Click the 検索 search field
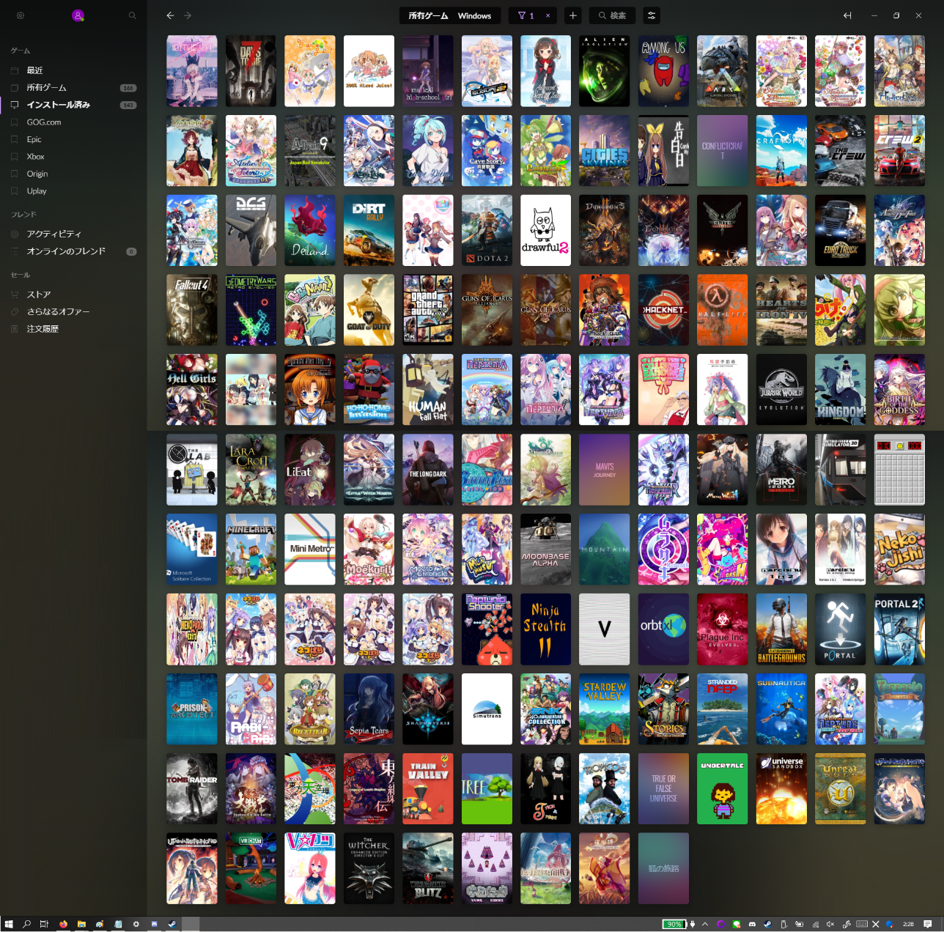The height and width of the screenshot is (932, 944). pos(613,15)
